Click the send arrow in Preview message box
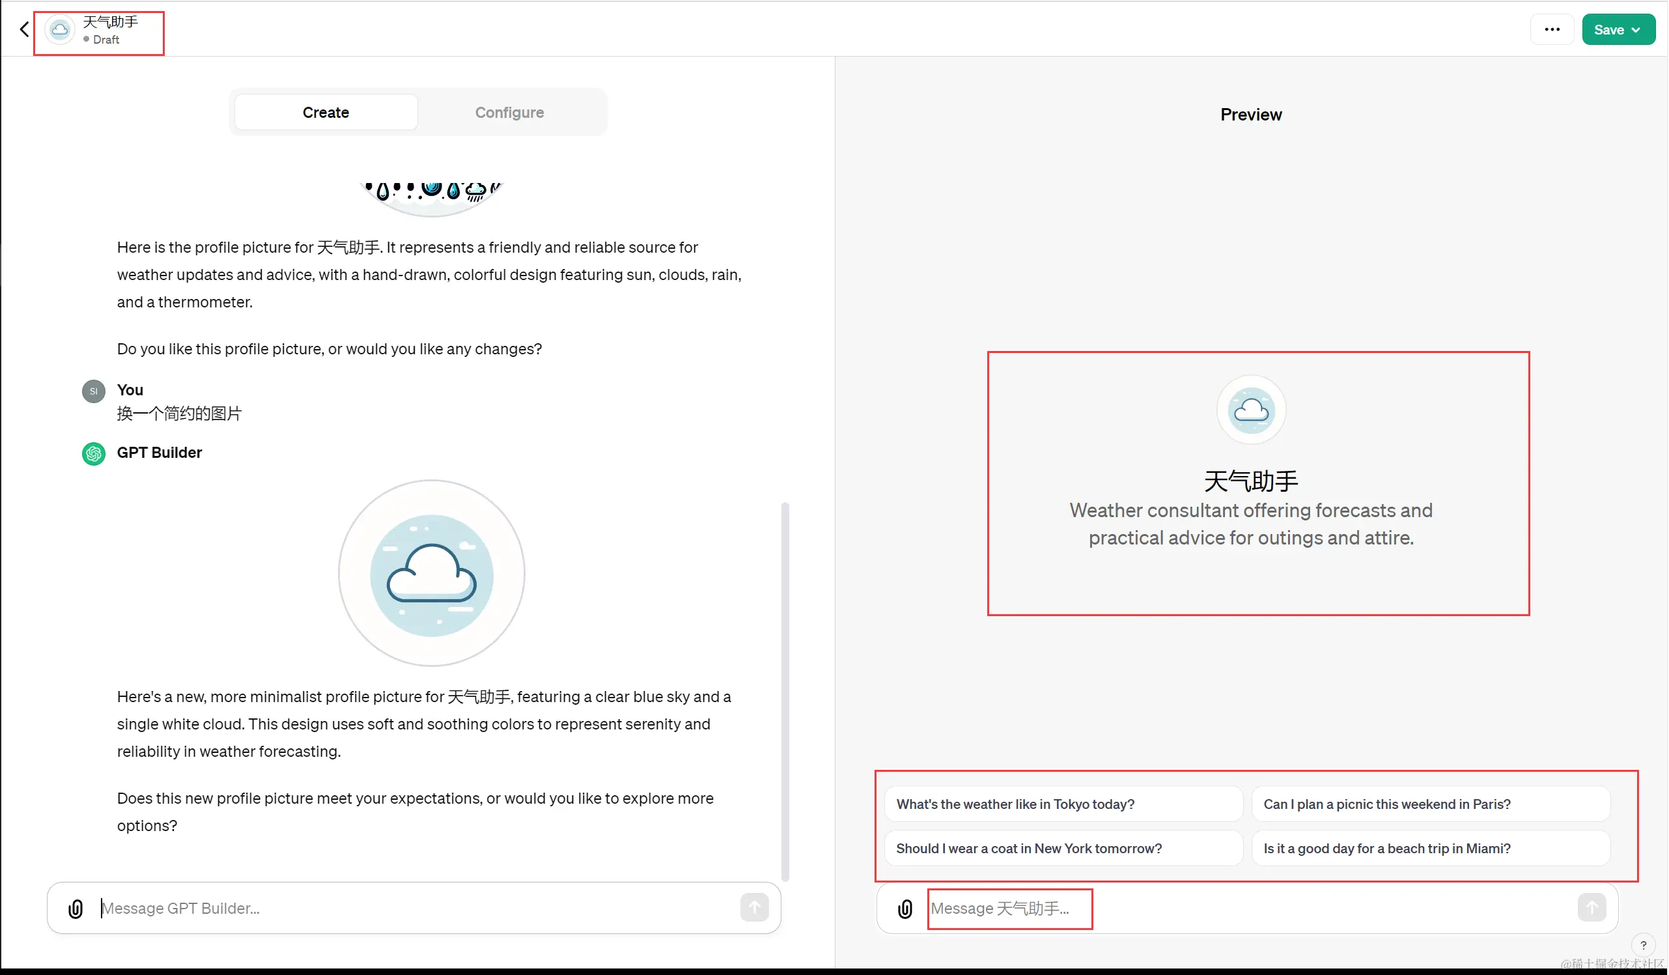This screenshot has height=975, width=1669. tap(1591, 907)
